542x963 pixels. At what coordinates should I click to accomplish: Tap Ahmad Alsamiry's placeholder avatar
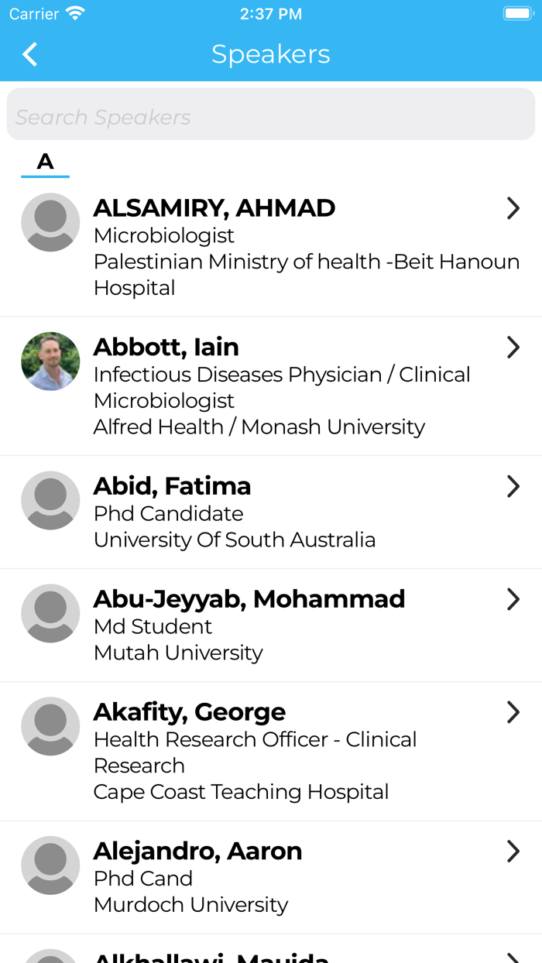(50, 222)
